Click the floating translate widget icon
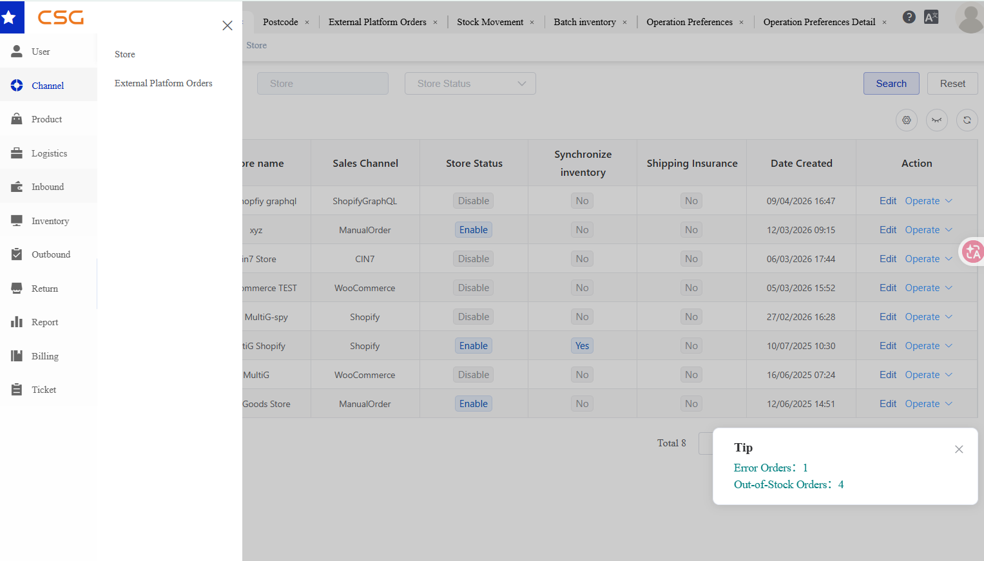The height and width of the screenshot is (561, 984). [x=972, y=252]
